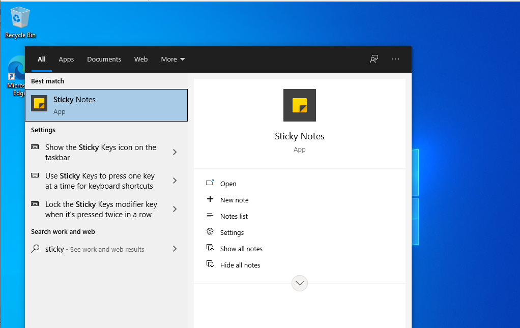Click the icon beside Hide all notes

click(x=210, y=264)
